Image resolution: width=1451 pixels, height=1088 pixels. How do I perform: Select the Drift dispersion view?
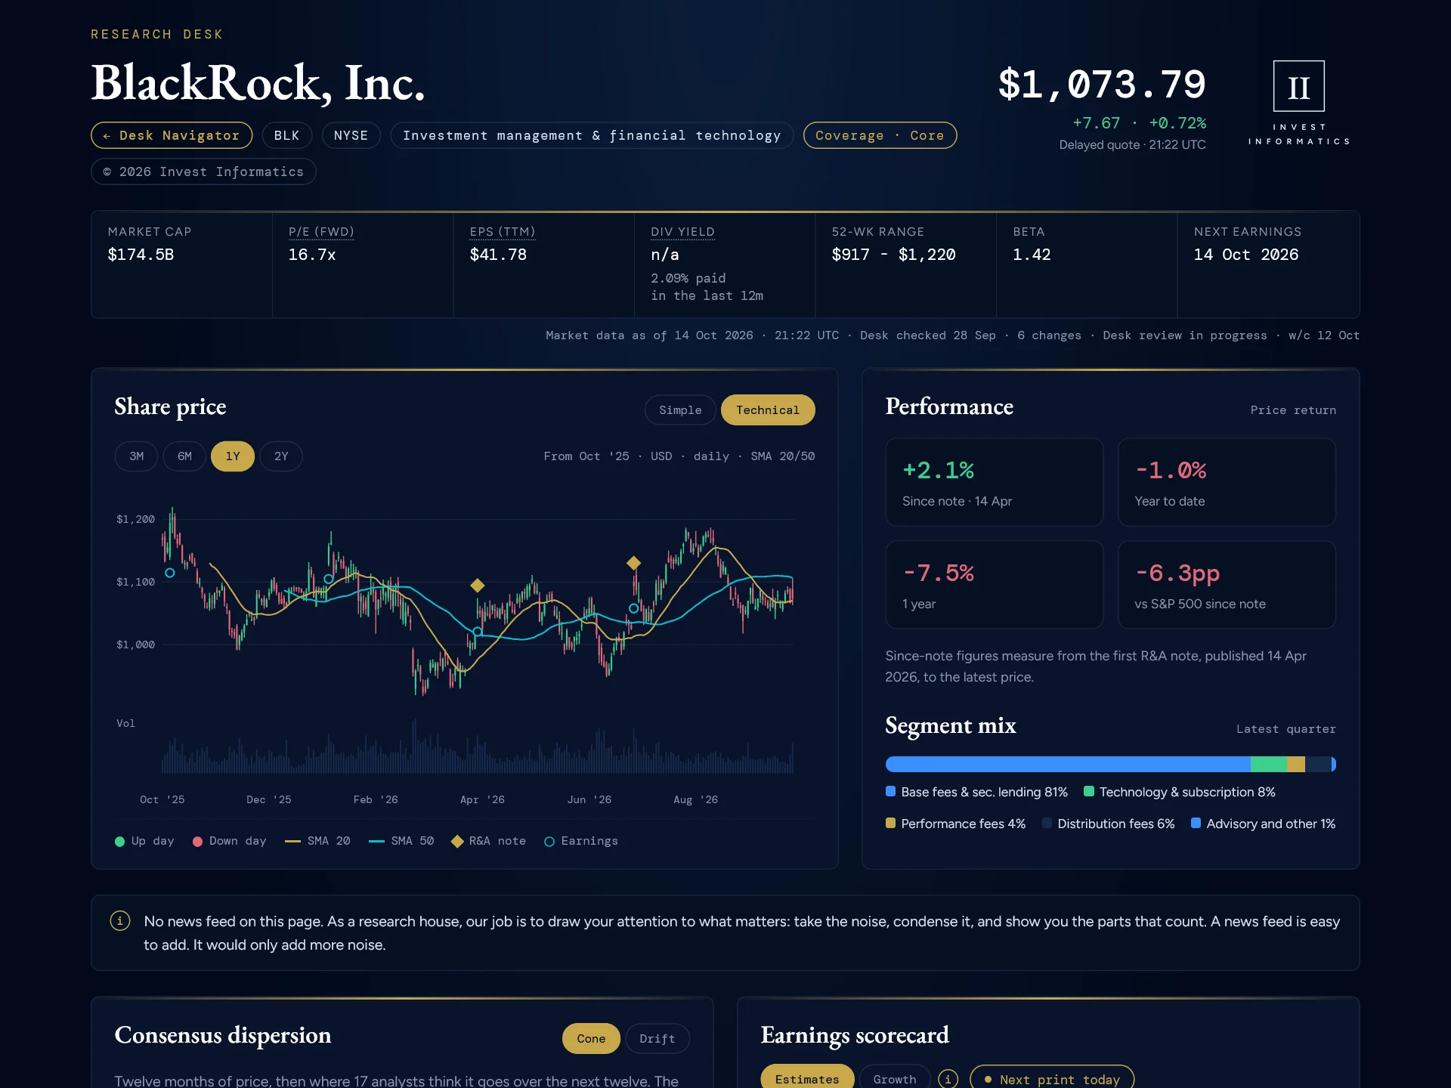tap(657, 1038)
